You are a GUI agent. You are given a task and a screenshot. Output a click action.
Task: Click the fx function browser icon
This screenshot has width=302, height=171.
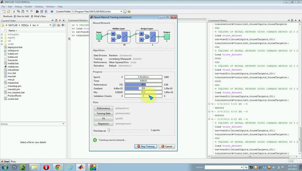tap(69, 39)
